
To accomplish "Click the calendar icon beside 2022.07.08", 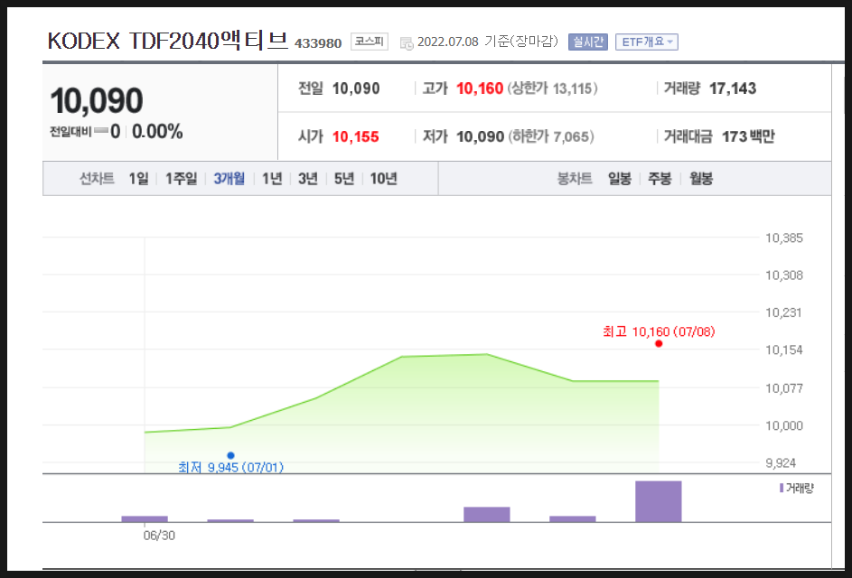I will click(x=406, y=43).
